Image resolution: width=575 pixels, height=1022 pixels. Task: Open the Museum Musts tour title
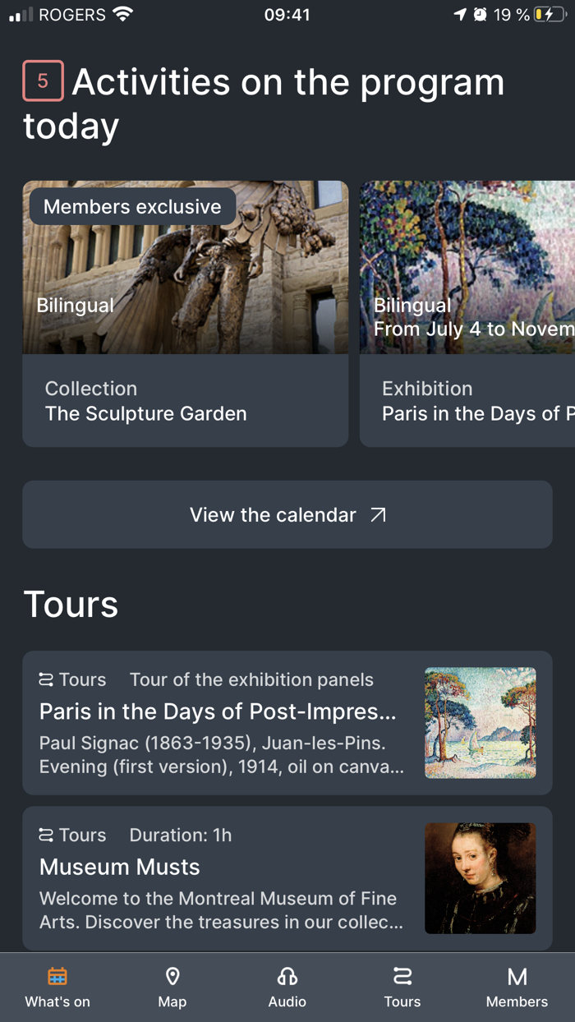(120, 867)
